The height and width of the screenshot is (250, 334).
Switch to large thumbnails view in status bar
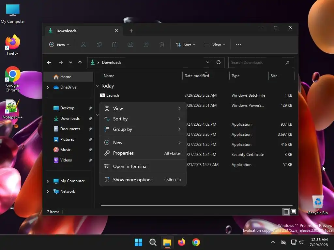[x=293, y=212]
